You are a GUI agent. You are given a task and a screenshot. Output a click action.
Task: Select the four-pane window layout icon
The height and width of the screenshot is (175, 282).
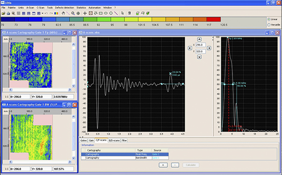tap(23, 13)
